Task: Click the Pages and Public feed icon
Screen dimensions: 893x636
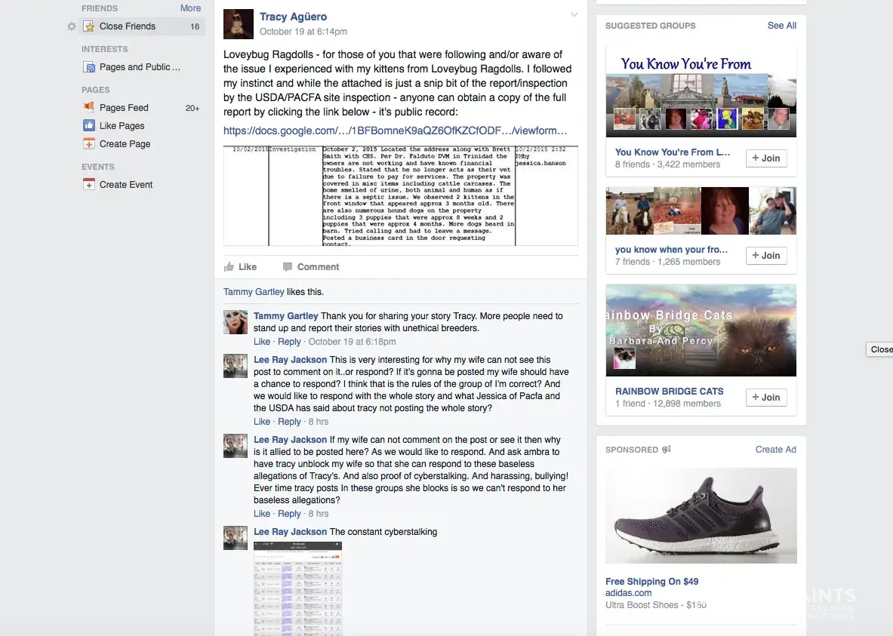Action: [x=89, y=67]
